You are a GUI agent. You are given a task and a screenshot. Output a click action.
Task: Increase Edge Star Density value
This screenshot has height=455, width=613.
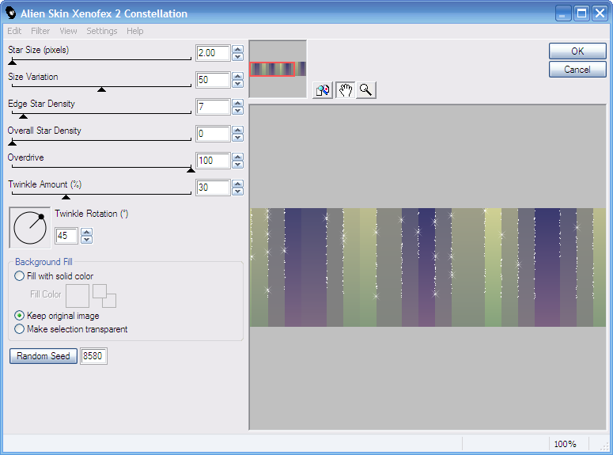(238, 104)
